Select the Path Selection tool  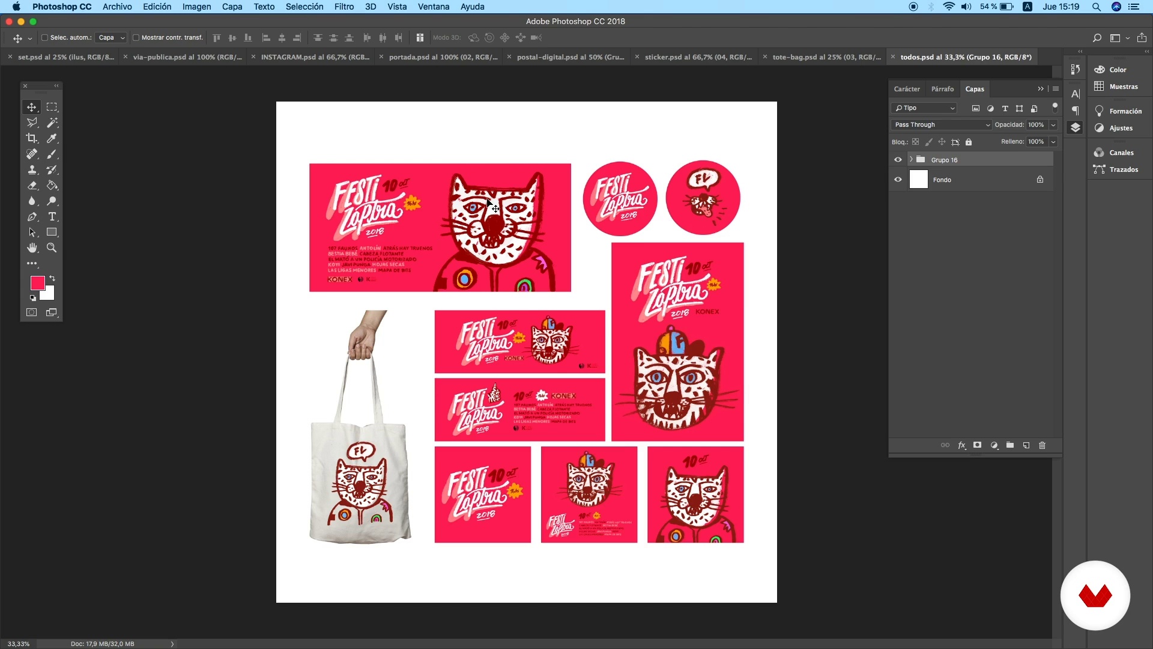32,232
